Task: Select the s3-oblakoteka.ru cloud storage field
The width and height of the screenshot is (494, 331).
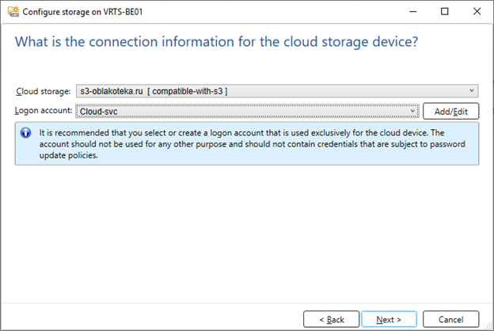Action: tap(277, 91)
